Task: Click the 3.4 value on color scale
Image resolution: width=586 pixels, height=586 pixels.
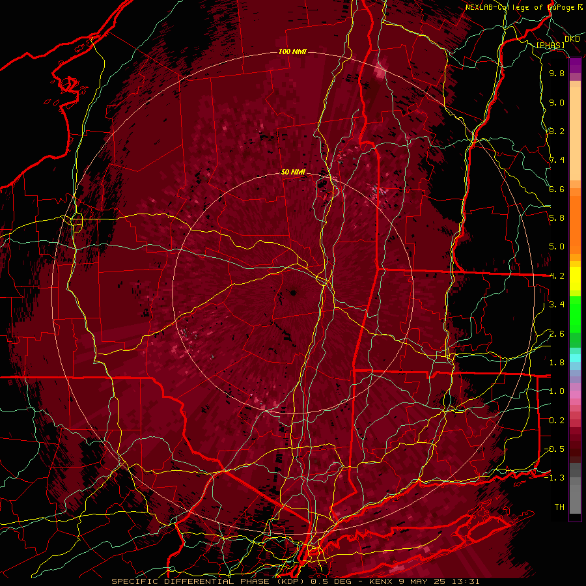Action: pyautogui.click(x=557, y=305)
